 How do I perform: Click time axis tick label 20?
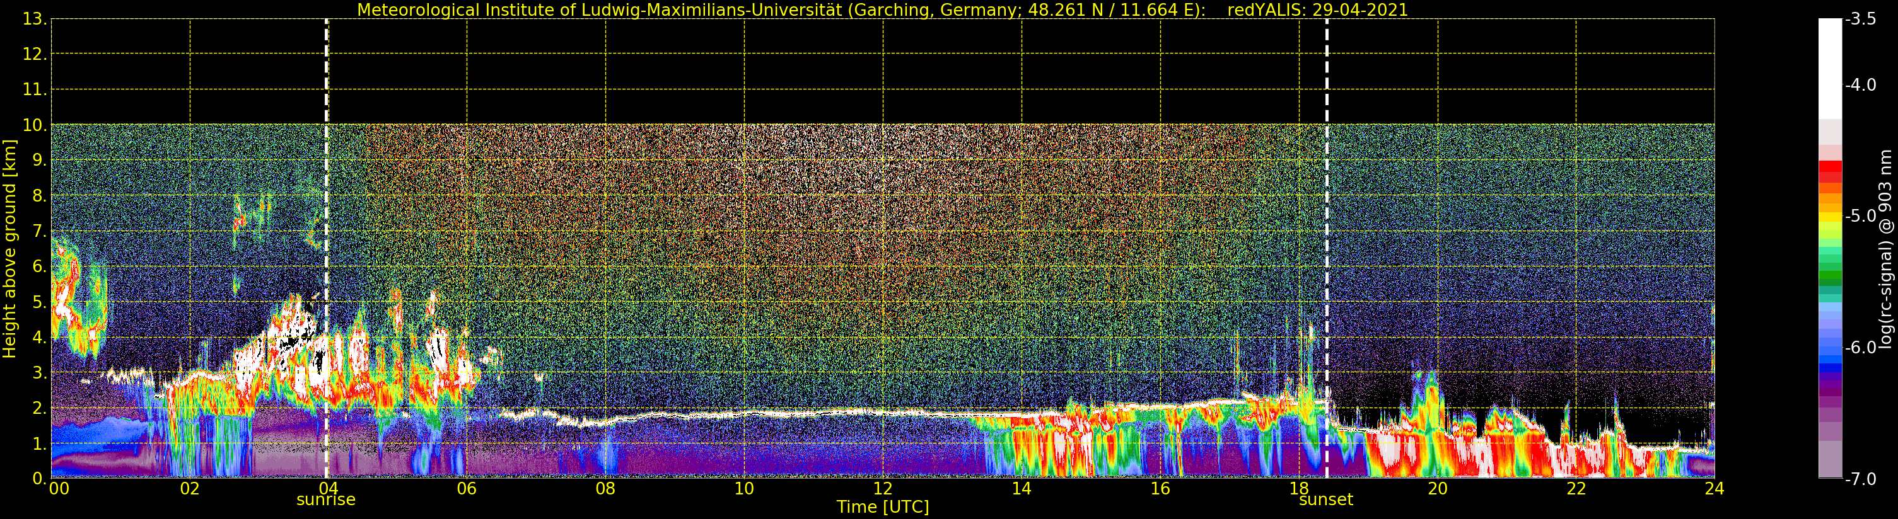[x=1438, y=488]
